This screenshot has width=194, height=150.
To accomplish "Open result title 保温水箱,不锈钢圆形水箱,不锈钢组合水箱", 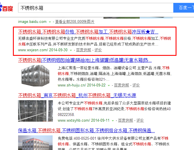I will coord(86,131).
